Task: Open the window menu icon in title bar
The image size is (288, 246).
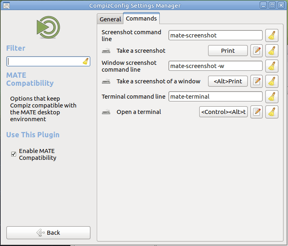Action: [x=6, y=6]
